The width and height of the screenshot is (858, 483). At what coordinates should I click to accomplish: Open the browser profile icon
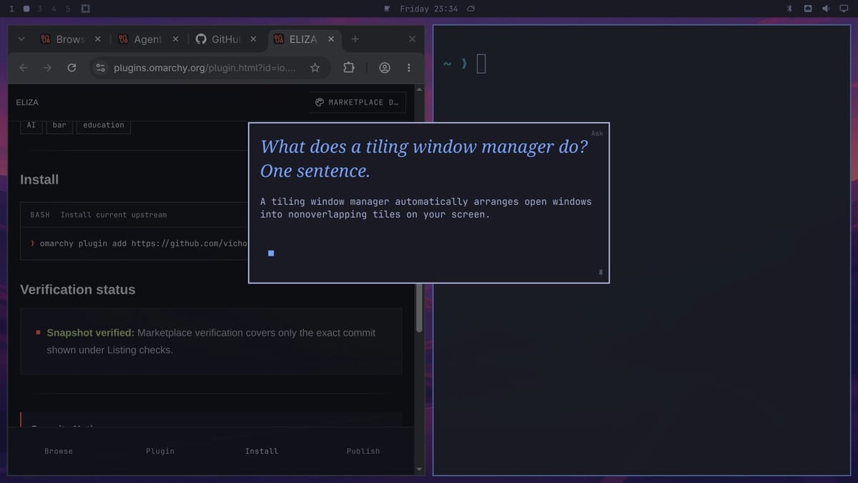pos(385,68)
